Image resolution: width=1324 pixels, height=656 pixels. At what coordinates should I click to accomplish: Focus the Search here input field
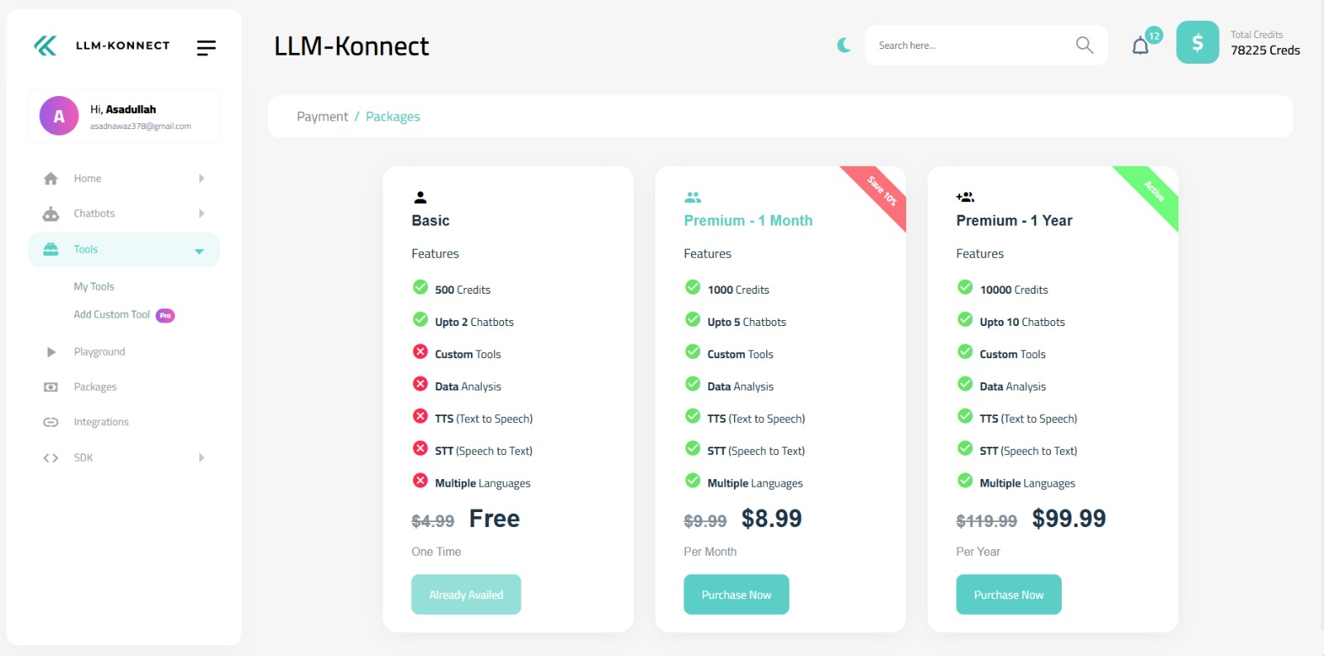[968, 45]
